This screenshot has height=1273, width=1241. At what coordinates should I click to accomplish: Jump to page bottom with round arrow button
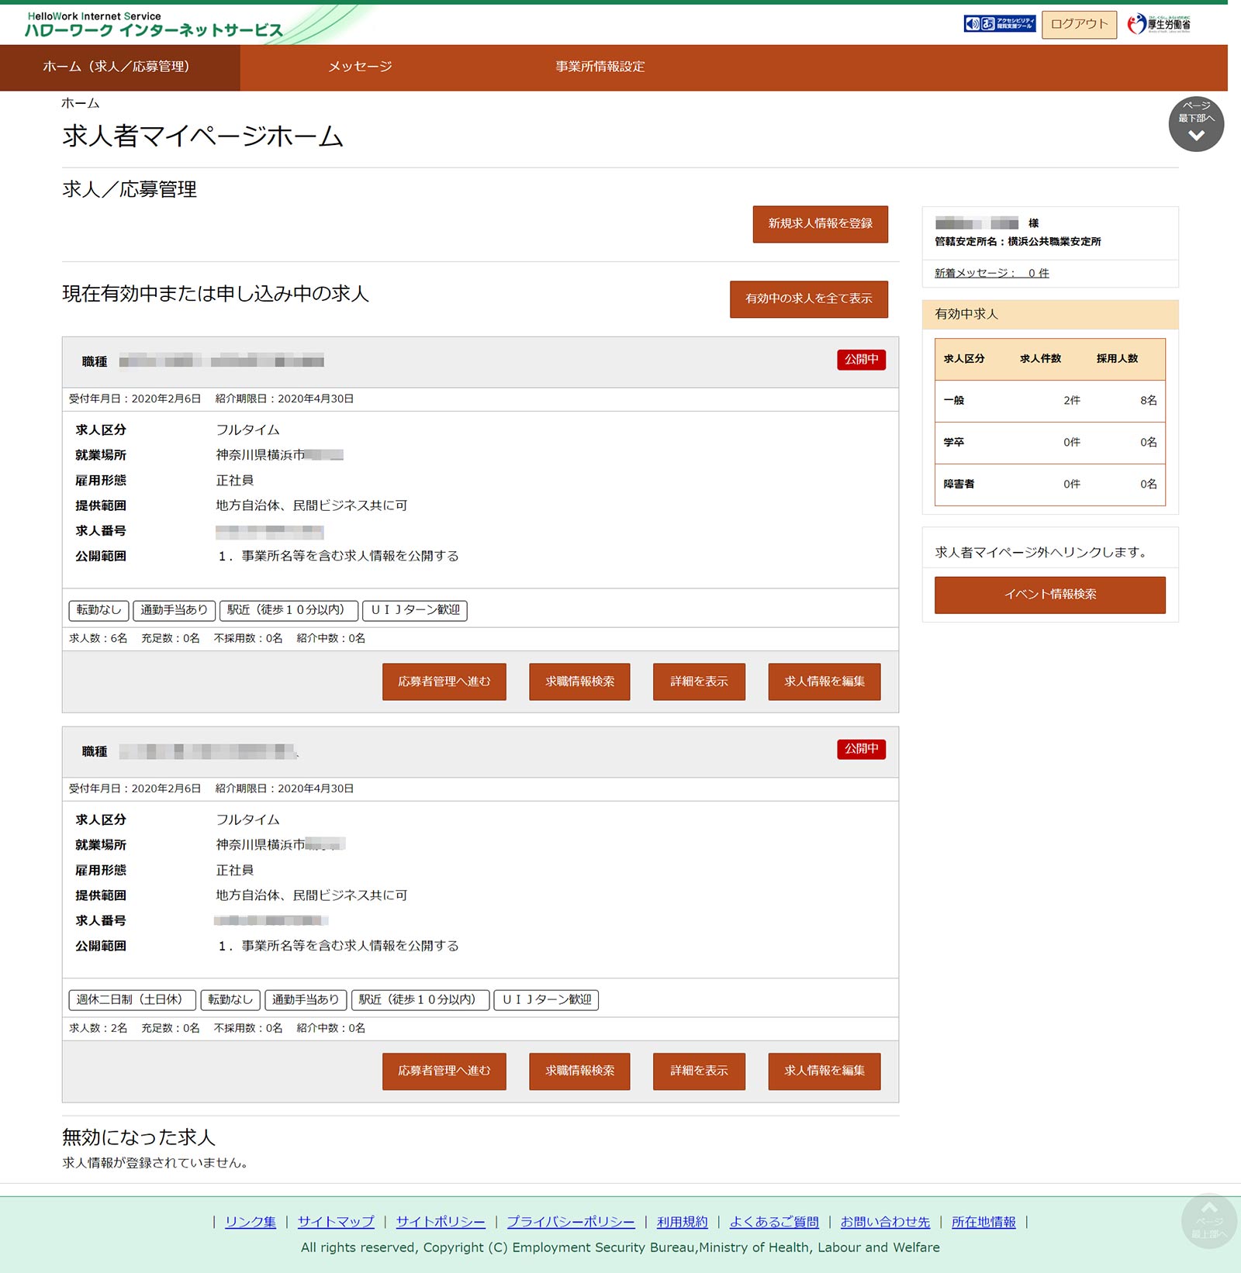1195,124
